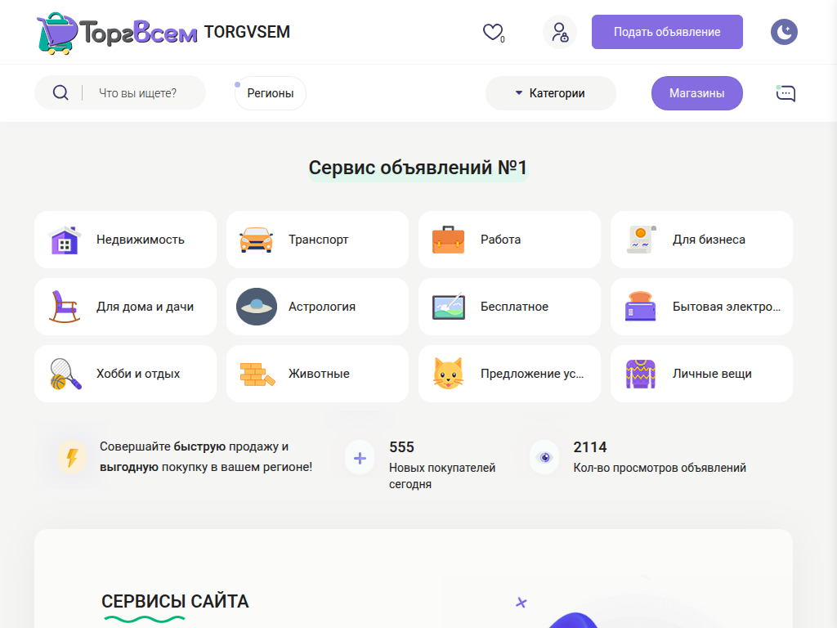Open the Предложение услуг category
The image size is (837, 628).
[509, 374]
